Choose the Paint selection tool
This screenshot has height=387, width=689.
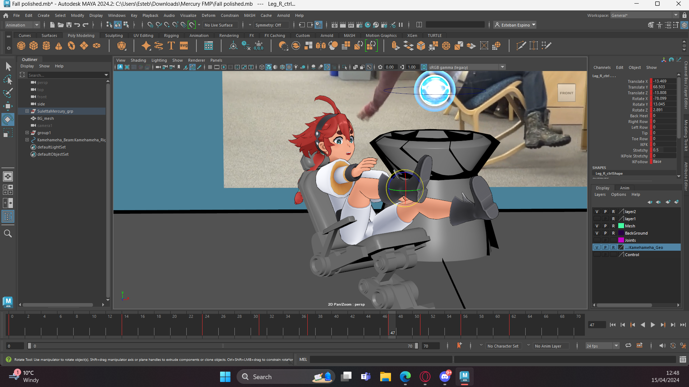(8, 93)
